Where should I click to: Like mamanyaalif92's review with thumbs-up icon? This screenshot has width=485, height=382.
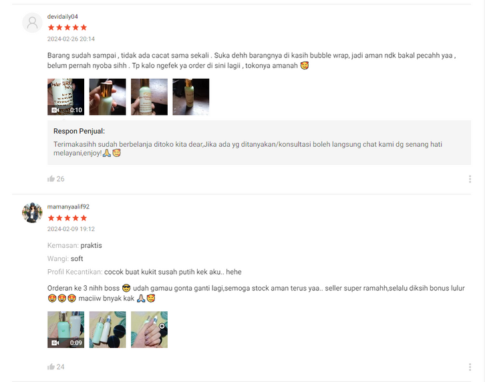tap(51, 367)
